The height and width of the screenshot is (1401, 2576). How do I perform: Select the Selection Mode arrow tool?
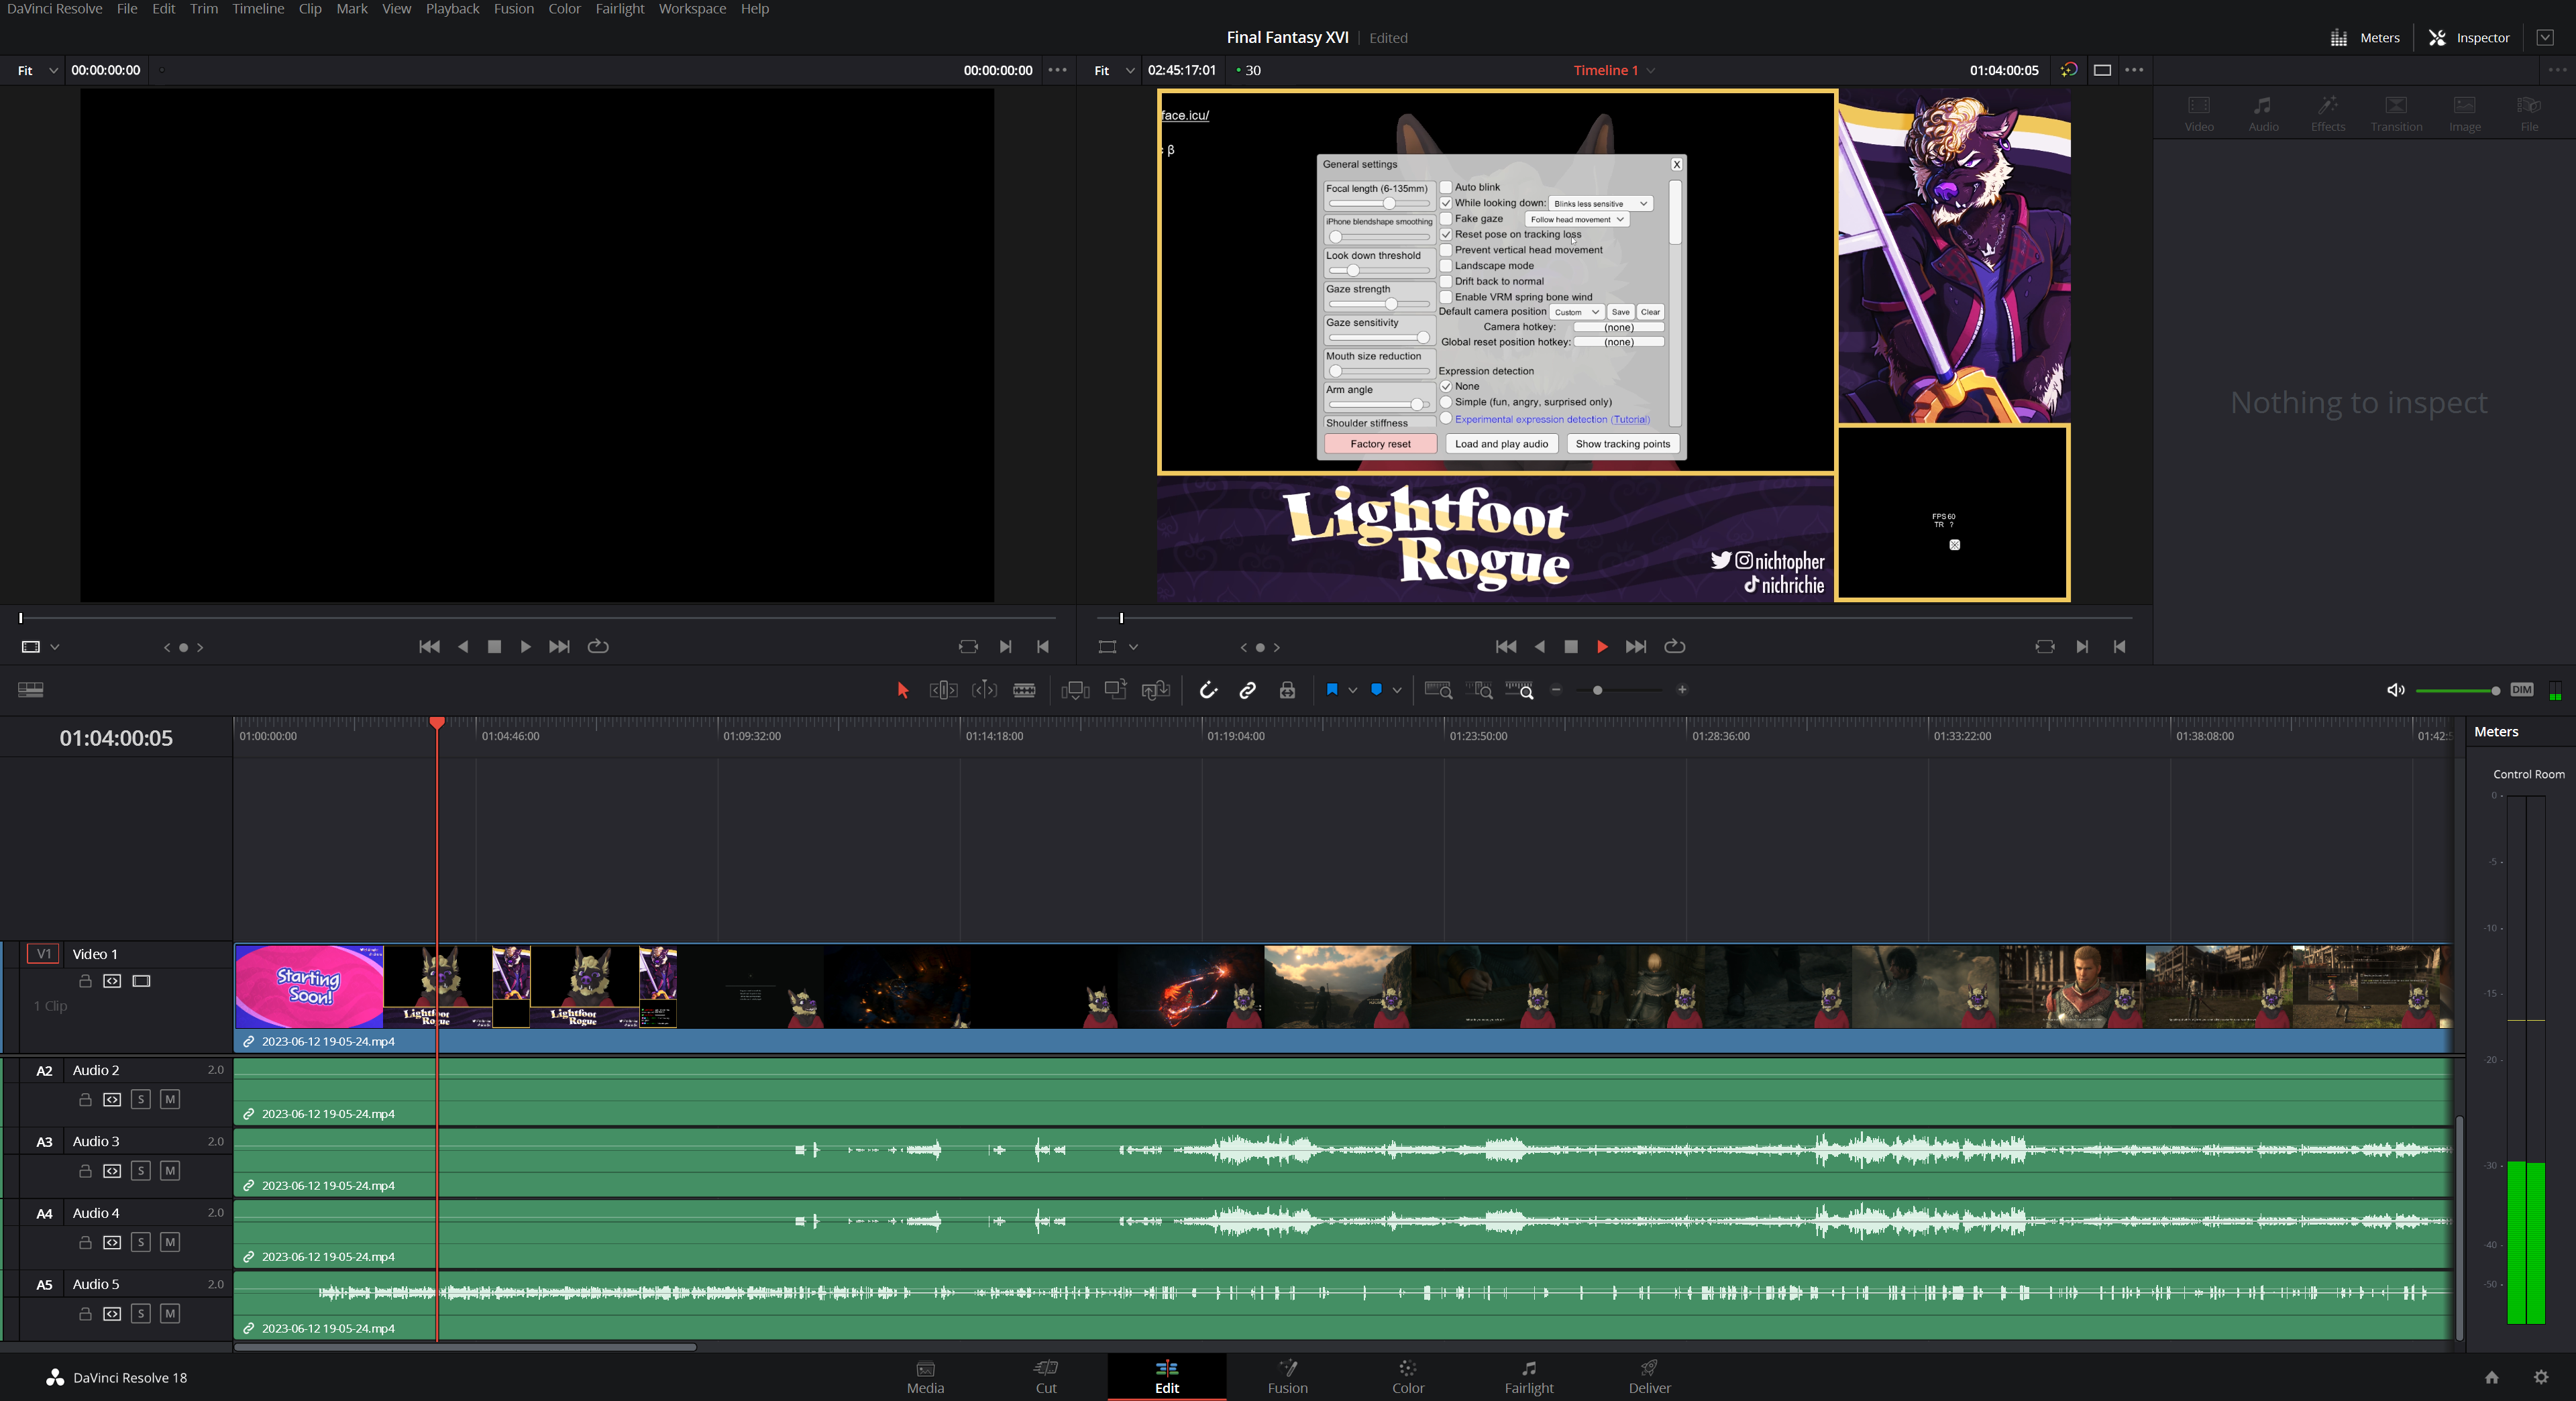(902, 690)
